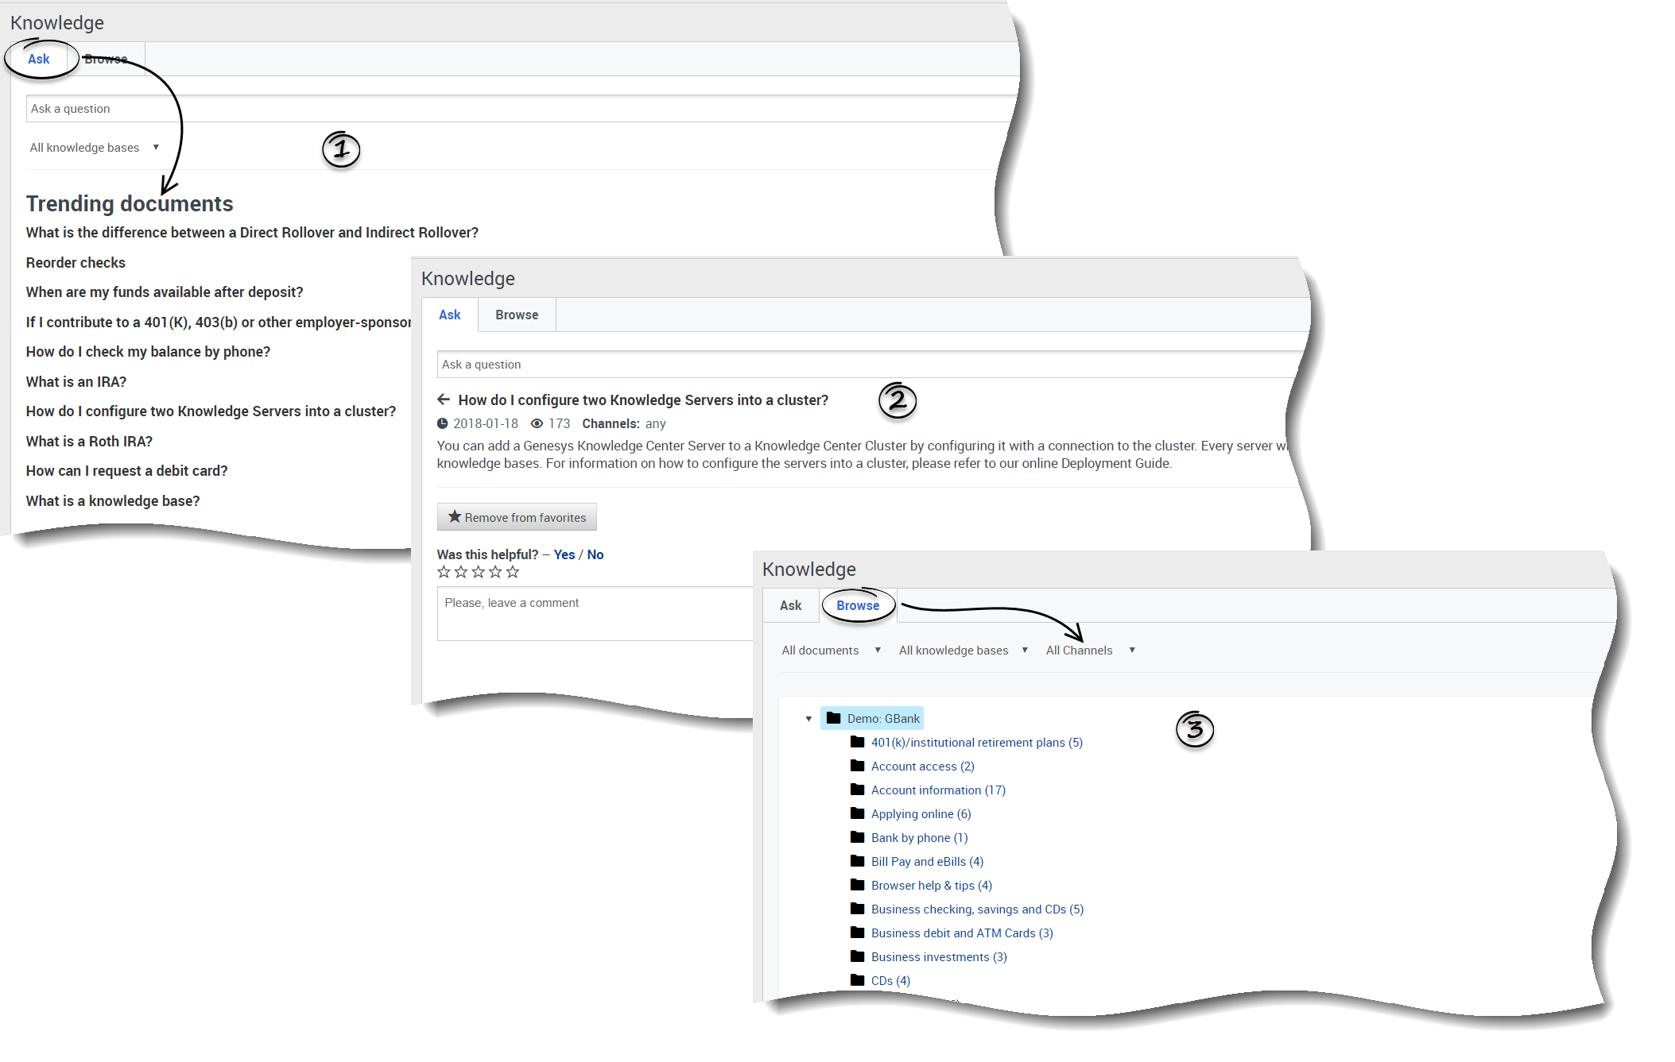Open Business investments category
Screen dimensions: 1675x1062
938,957
